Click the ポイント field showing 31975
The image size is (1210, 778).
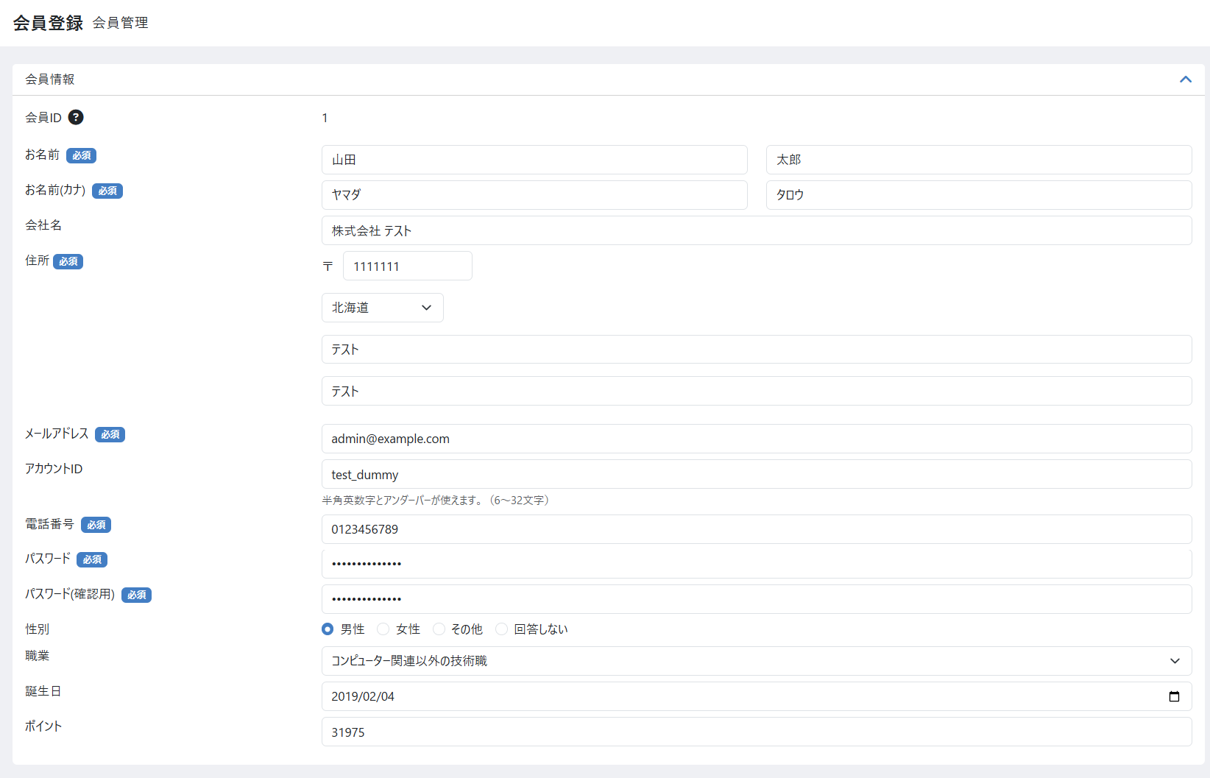(757, 732)
